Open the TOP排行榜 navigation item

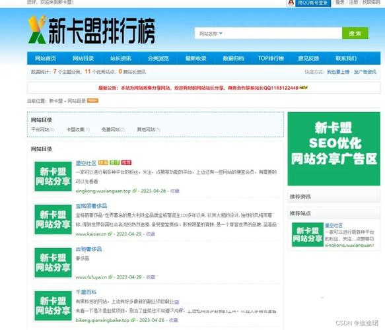271,58
